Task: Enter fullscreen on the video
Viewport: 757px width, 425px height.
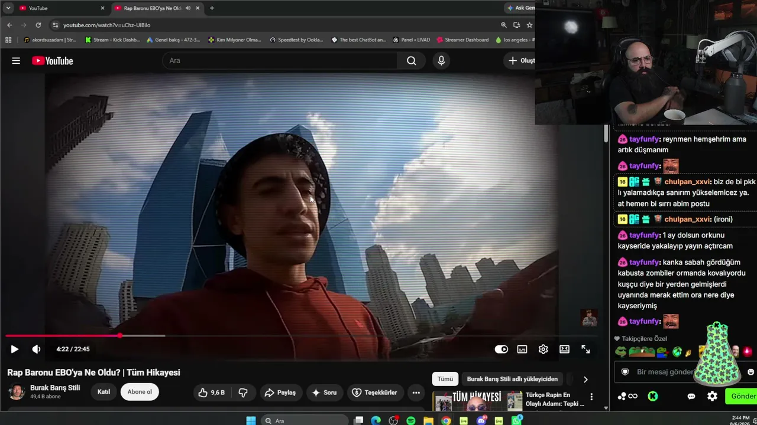Action: [x=585, y=349]
